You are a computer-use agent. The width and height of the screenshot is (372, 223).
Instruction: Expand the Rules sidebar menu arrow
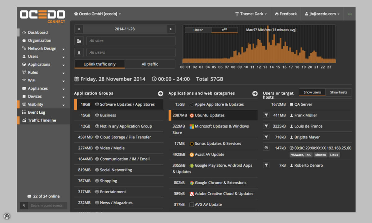tap(63, 73)
